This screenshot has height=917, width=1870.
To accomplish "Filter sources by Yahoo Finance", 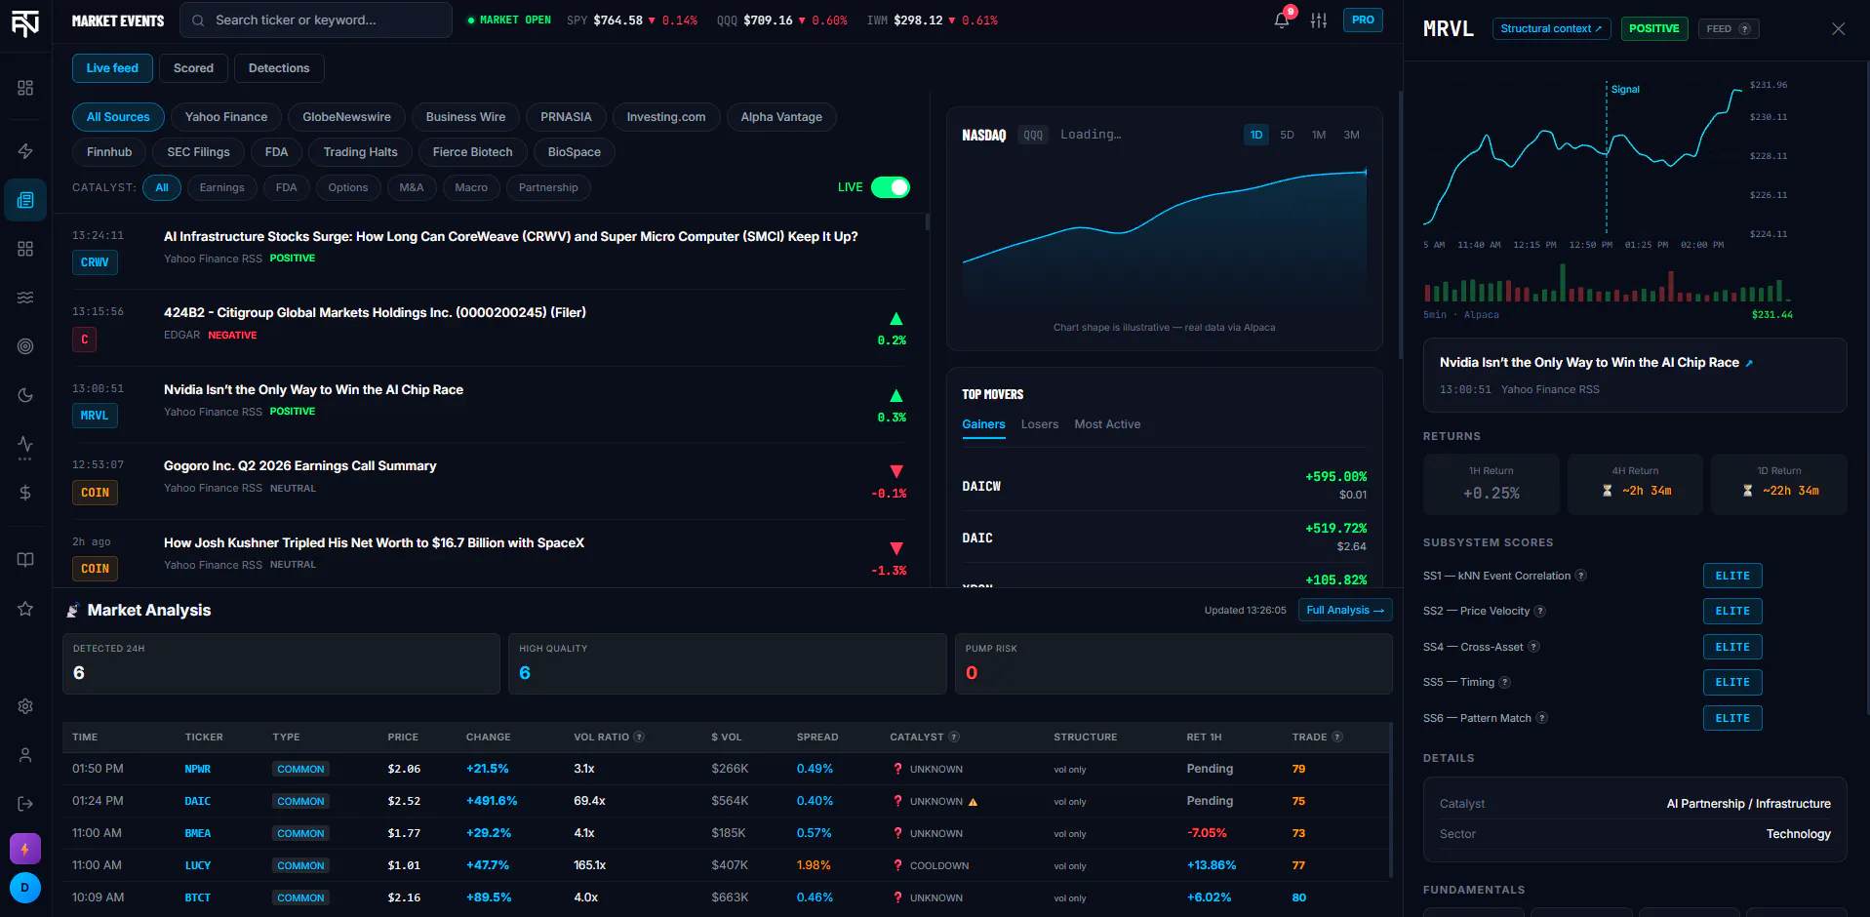I will (x=226, y=117).
